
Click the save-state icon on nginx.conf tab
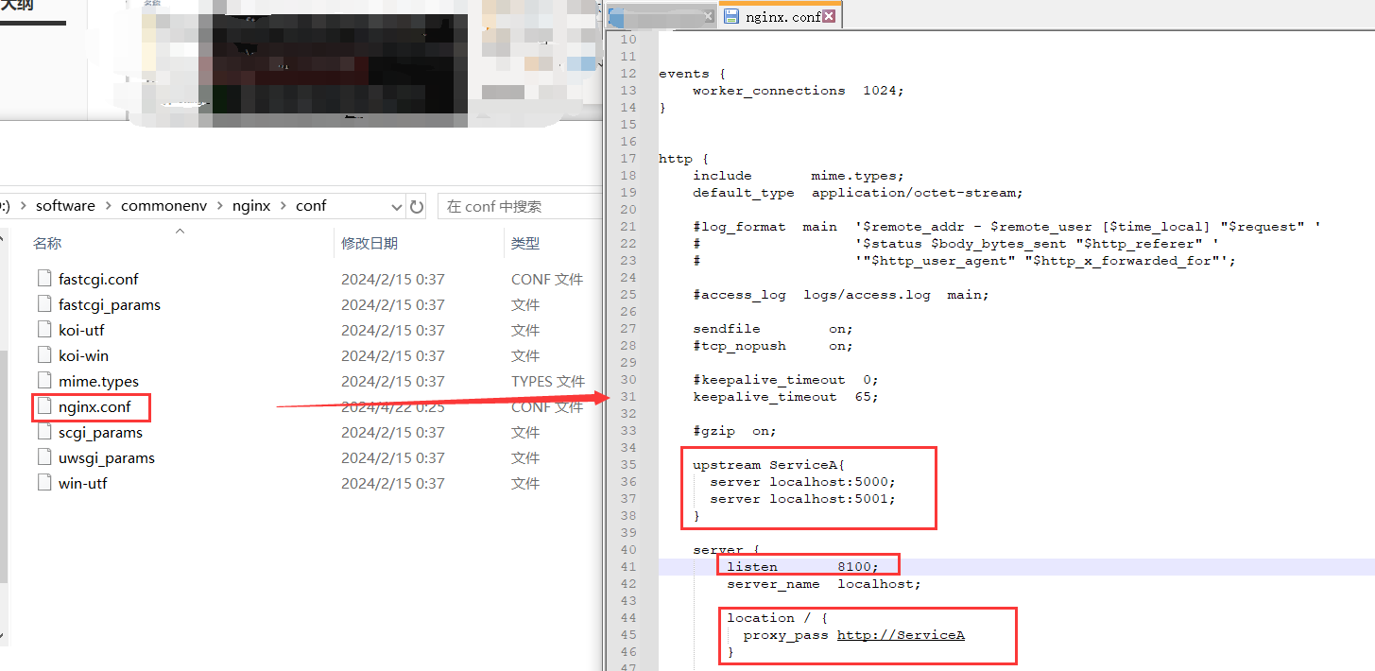pyautogui.click(x=731, y=16)
